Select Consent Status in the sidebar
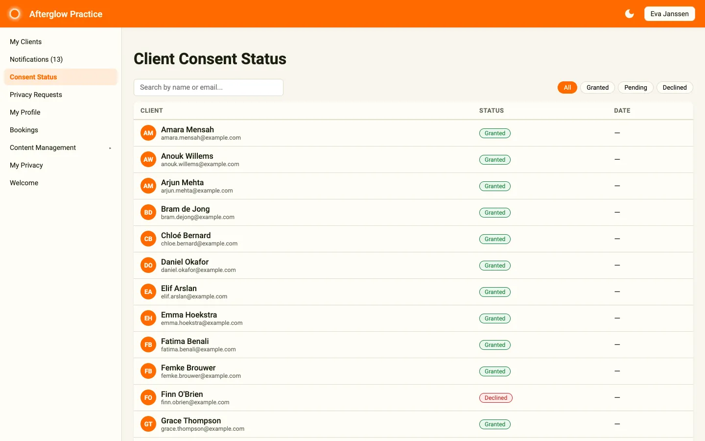The width and height of the screenshot is (705, 441). click(61, 77)
